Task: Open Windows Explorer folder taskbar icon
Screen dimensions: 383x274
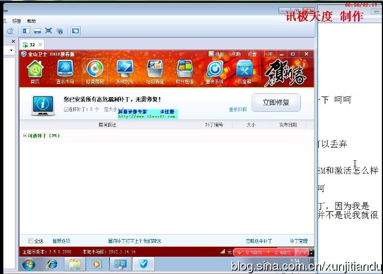Action: pyautogui.click(x=75, y=264)
